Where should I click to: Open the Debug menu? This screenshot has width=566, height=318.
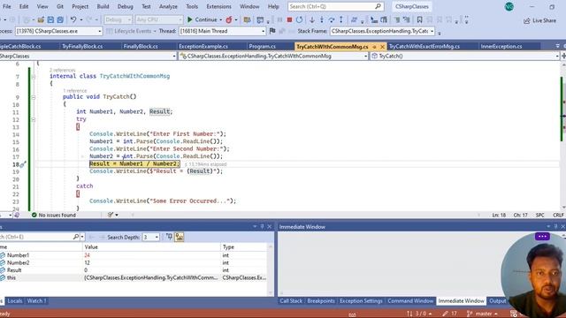pyautogui.click(x=125, y=6)
